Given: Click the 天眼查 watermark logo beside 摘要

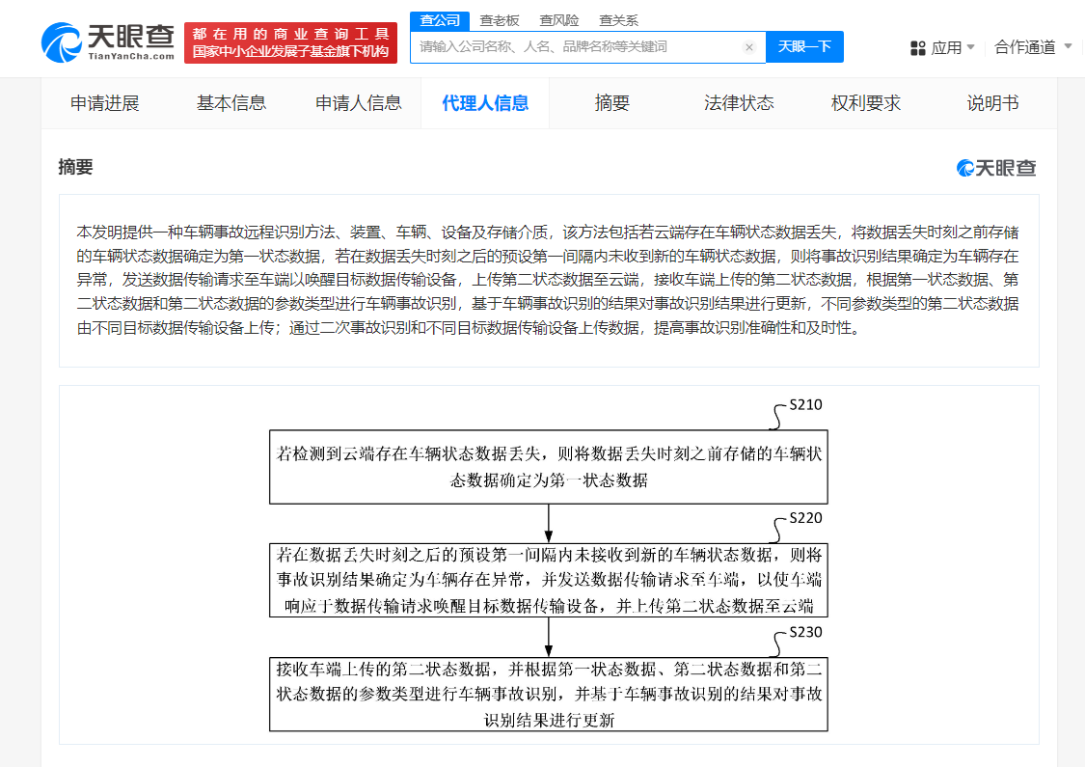Looking at the screenshot, I should [996, 168].
